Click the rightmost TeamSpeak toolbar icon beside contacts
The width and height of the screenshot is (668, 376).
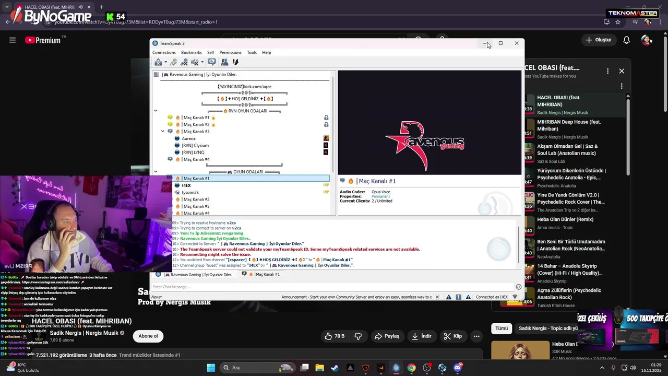point(235,62)
